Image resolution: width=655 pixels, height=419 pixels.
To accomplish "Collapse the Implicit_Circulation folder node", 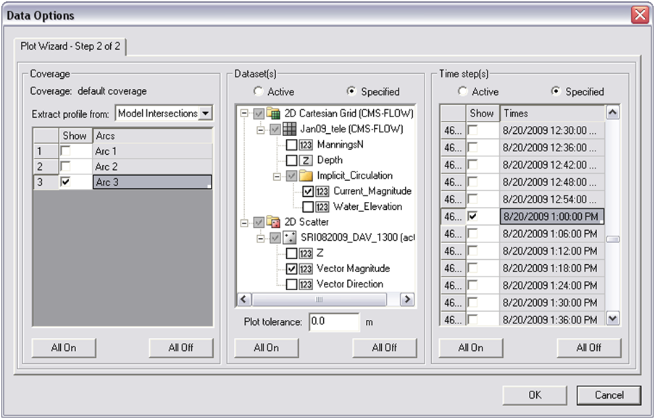I will click(277, 176).
